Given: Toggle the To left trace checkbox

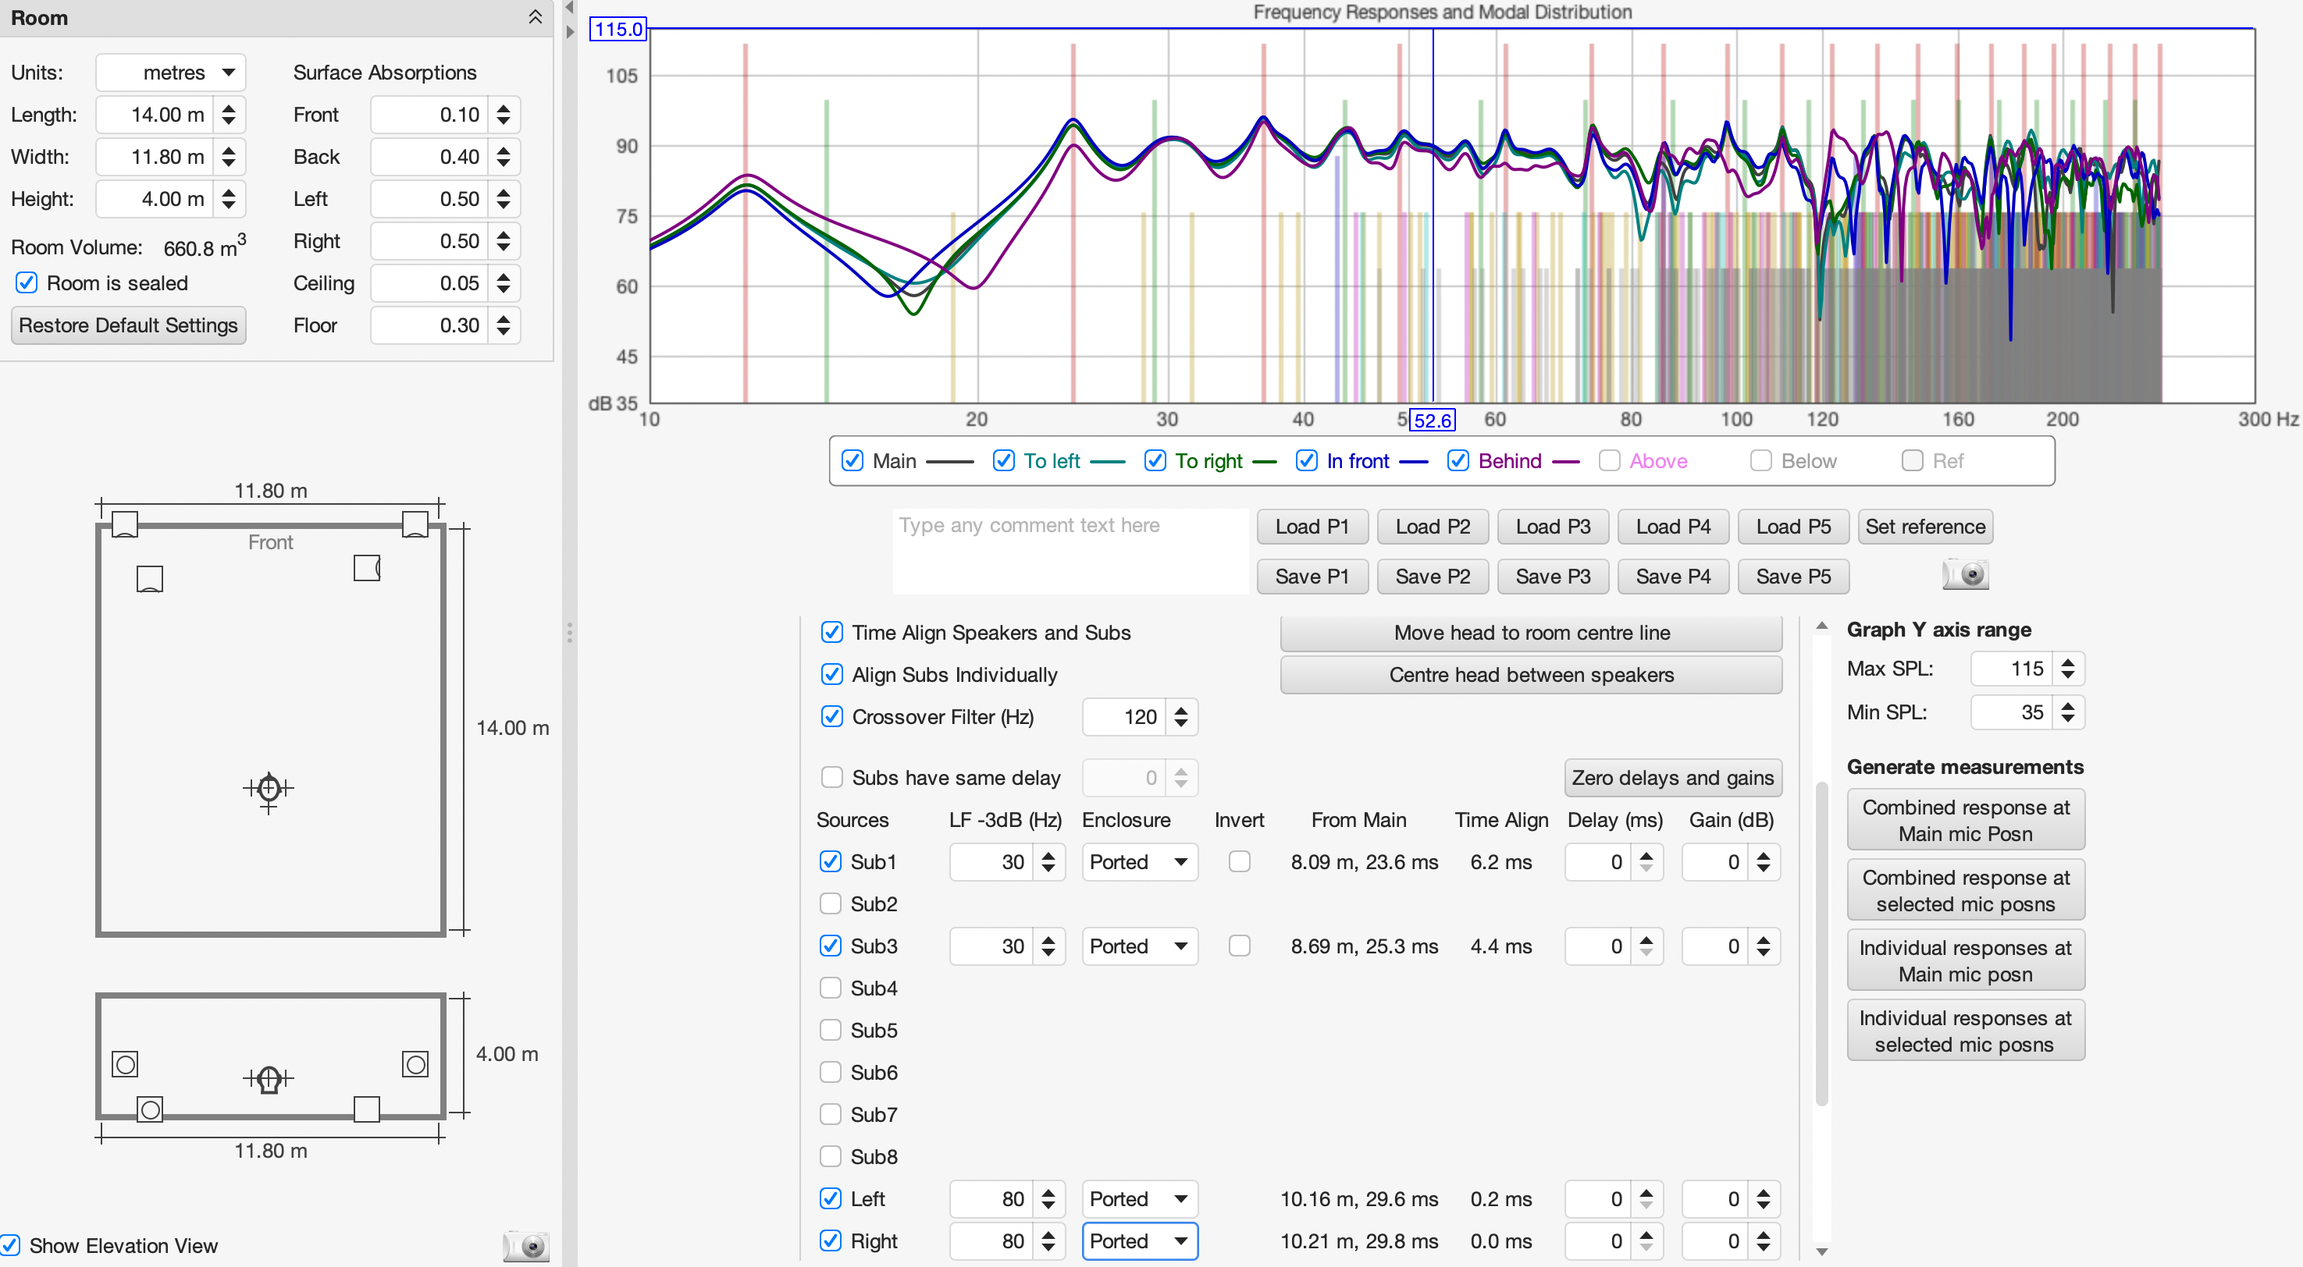Looking at the screenshot, I should point(1004,460).
